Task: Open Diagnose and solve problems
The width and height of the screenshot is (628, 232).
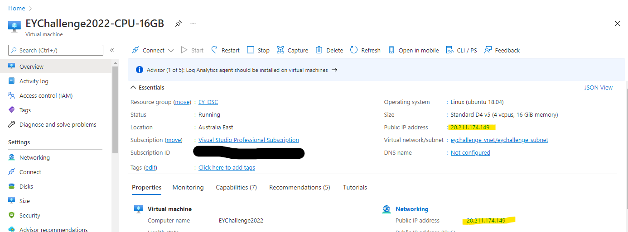Action: click(56, 124)
